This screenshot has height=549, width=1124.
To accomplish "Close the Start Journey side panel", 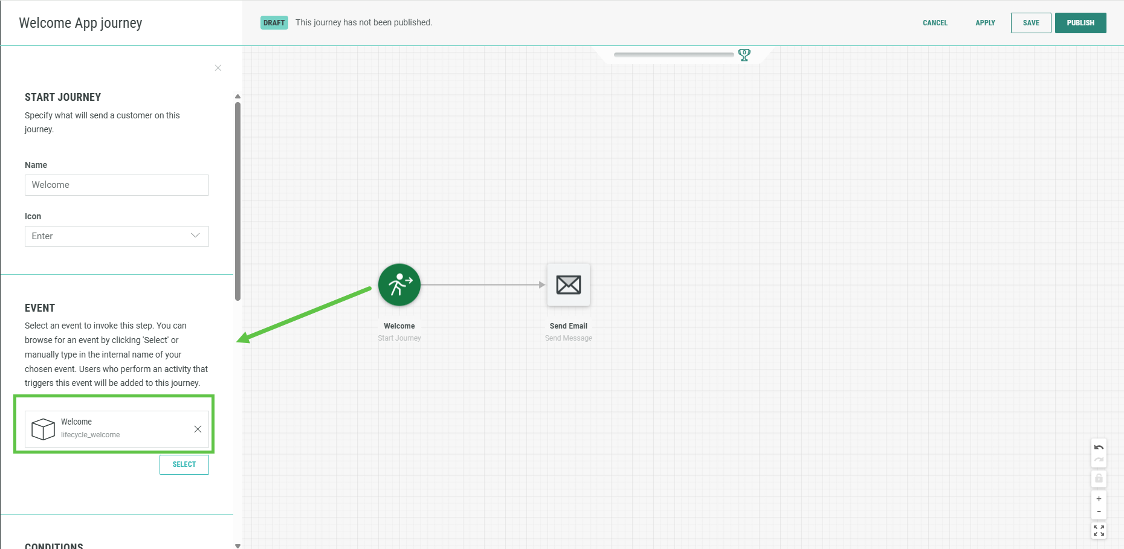I will 218,68.
